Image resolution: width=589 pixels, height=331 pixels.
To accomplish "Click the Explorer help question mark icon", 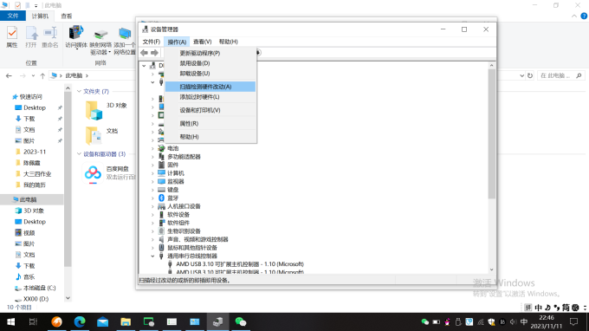I will coord(584,16).
